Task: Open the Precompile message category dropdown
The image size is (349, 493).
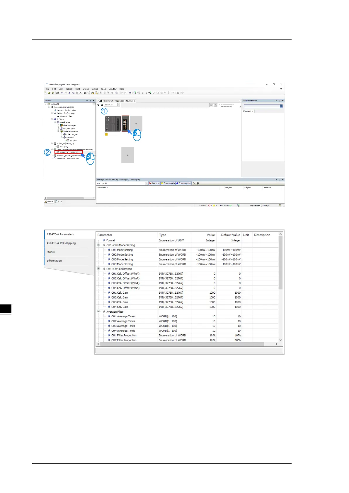Action: pyautogui.click(x=146, y=183)
